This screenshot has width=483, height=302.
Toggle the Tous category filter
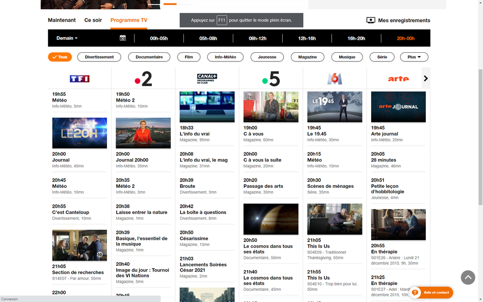click(x=60, y=57)
